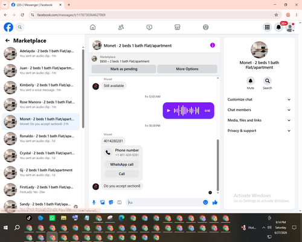Open Rose Manora conversation in list
Image resolution: width=302 pixels, height=242 pixels.
point(41,105)
